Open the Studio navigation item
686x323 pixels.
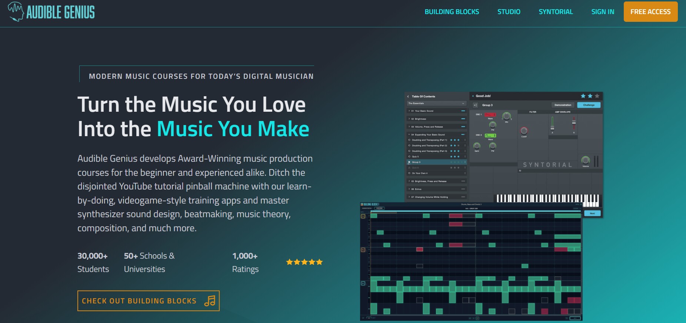coord(509,12)
